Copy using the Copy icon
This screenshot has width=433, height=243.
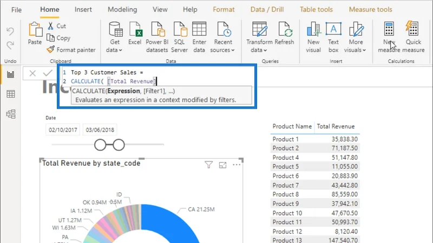coord(50,37)
